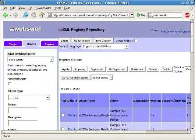Open the Home link in header
The width and height of the screenshot is (195, 140).
pos(154,30)
